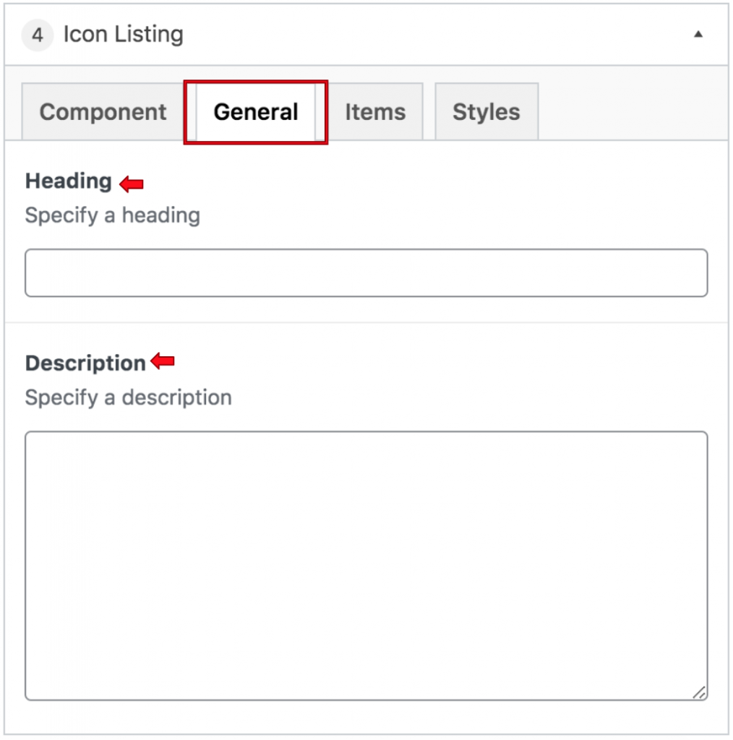The image size is (733, 740).
Task: Switch to the Component tab
Action: [x=103, y=112]
